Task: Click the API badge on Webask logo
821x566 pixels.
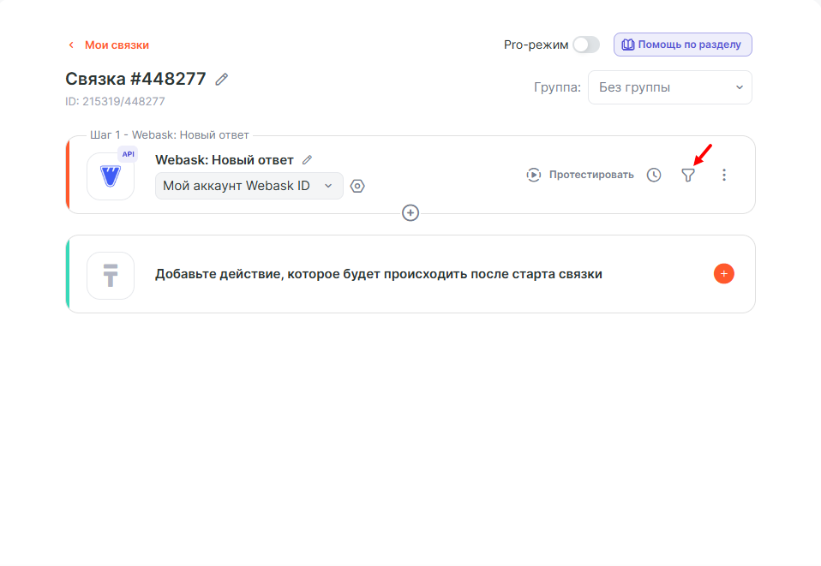Action: pos(128,154)
